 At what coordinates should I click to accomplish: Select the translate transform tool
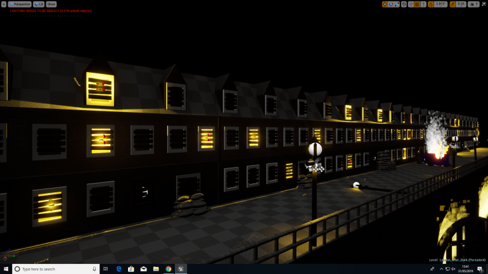pos(385,4)
